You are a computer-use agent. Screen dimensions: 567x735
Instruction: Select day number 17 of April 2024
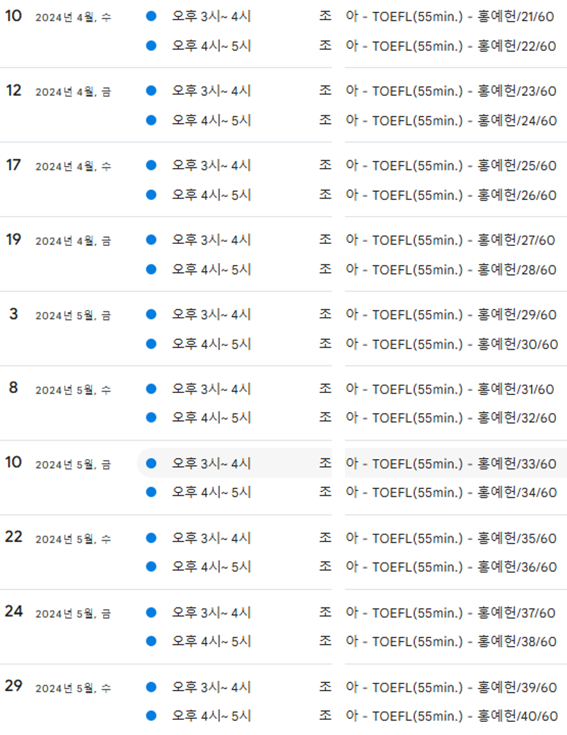pos(14,165)
